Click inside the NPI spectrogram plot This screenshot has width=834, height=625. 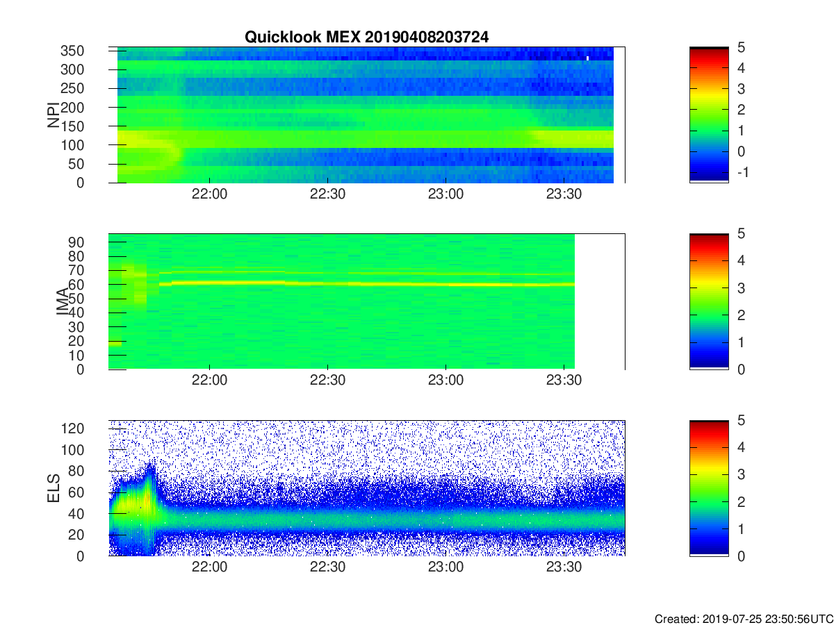(x=366, y=115)
